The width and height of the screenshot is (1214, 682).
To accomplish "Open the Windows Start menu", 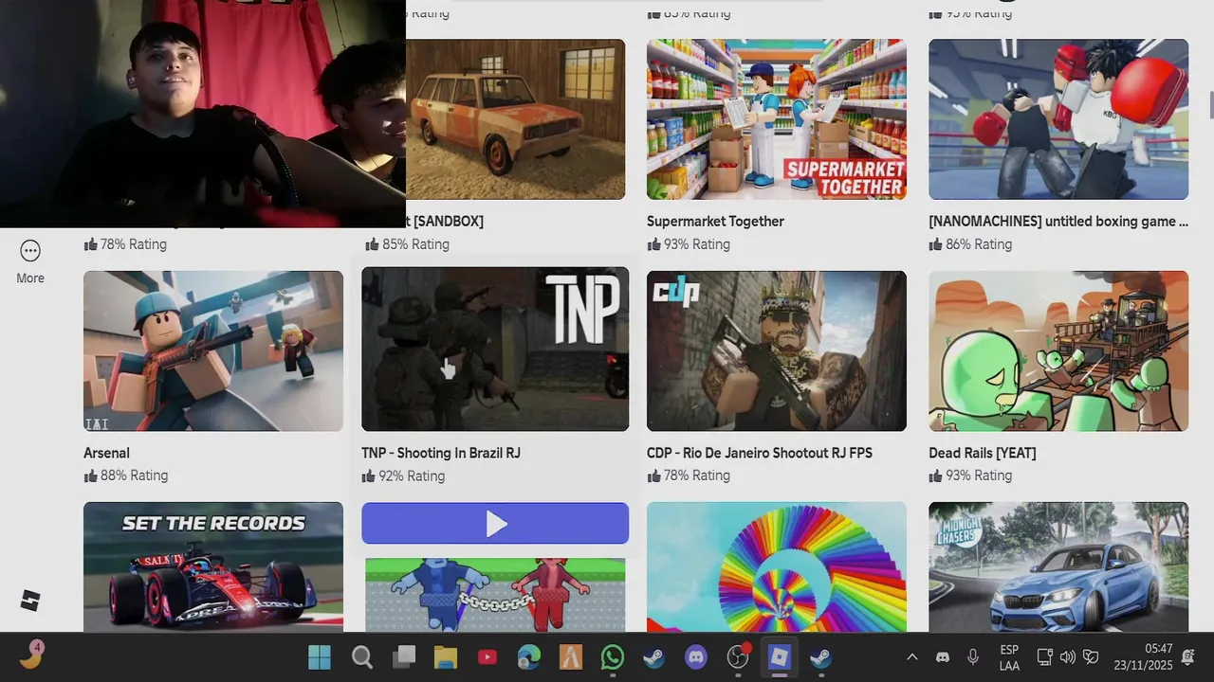I will click(320, 656).
